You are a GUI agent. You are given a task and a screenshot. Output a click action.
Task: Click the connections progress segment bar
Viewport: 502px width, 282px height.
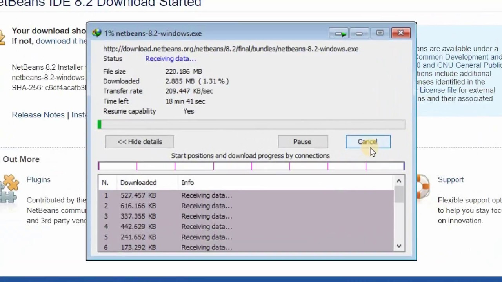coord(251,166)
